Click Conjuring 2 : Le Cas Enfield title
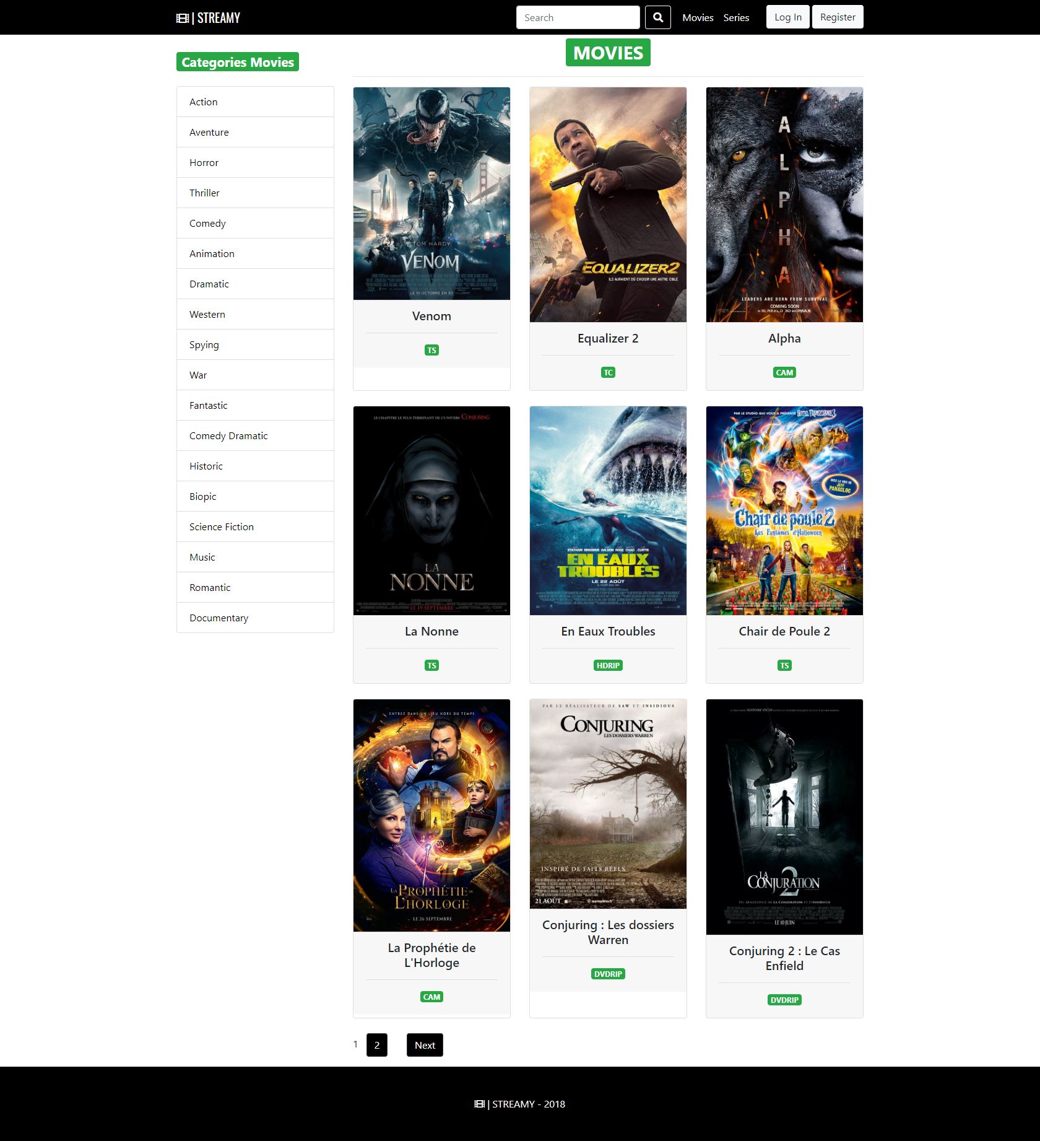Screen dimensions: 1040x1141 tap(784, 958)
